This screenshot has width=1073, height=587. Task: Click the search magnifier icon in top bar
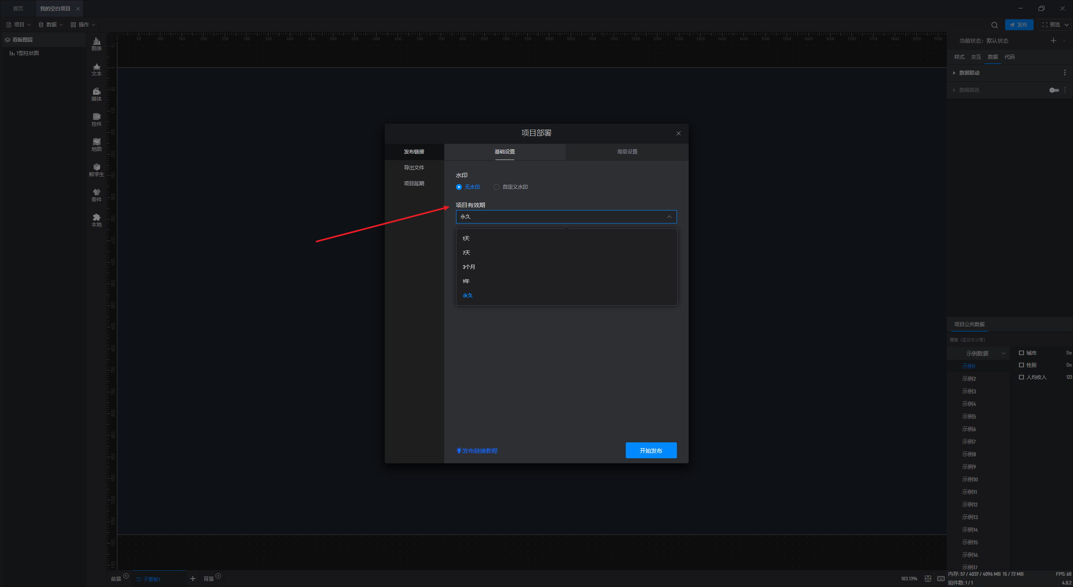(x=994, y=25)
